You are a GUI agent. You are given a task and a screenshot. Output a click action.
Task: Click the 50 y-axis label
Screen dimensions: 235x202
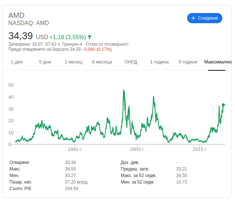pyautogui.click(x=11, y=85)
